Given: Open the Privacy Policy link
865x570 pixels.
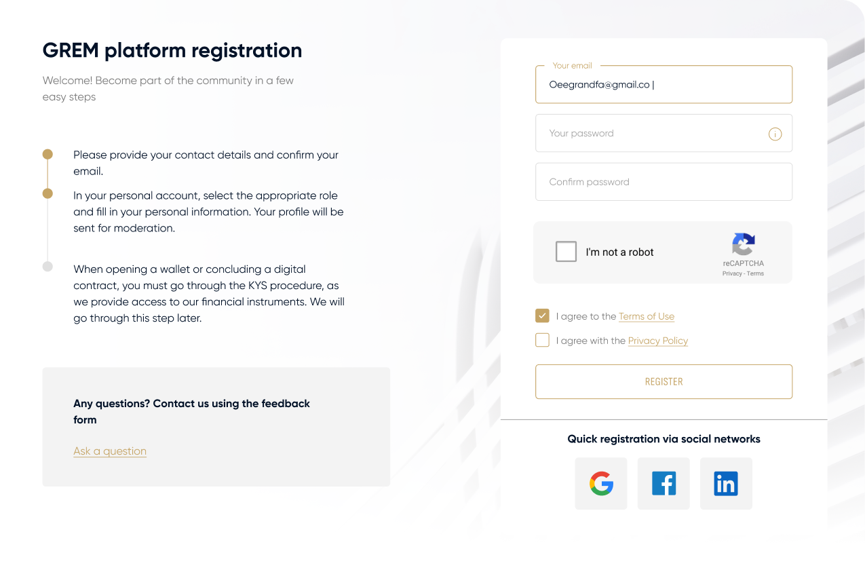Looking at the screenshot, I should click(x=657, y=341).
